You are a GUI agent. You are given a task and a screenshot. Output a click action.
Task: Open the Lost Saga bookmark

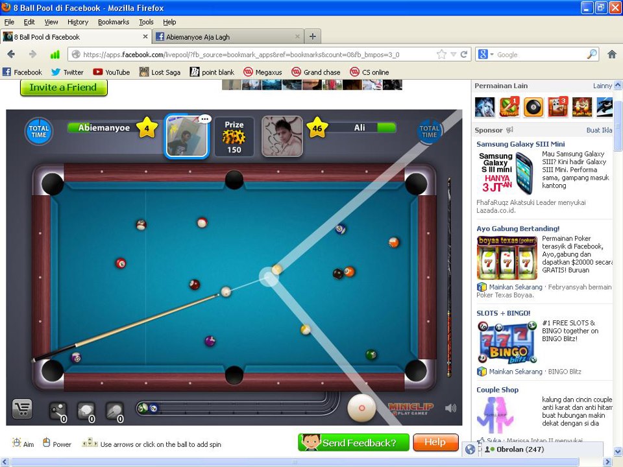[x=160, y=72]
